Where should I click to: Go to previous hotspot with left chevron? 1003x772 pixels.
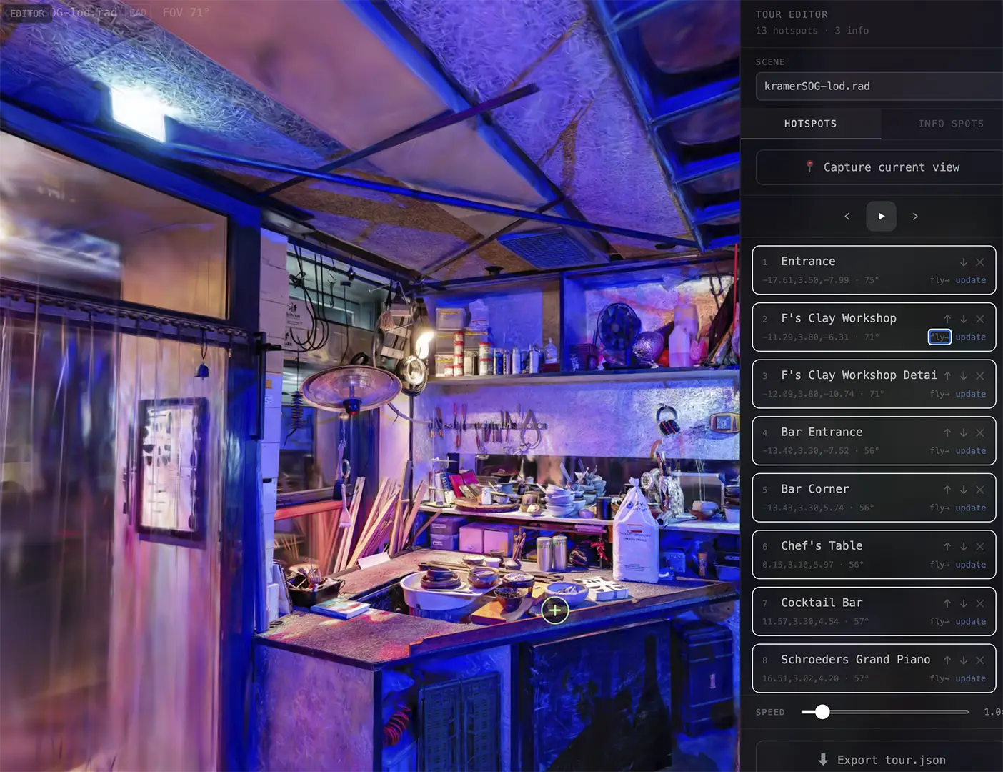(x=847, y=216)
